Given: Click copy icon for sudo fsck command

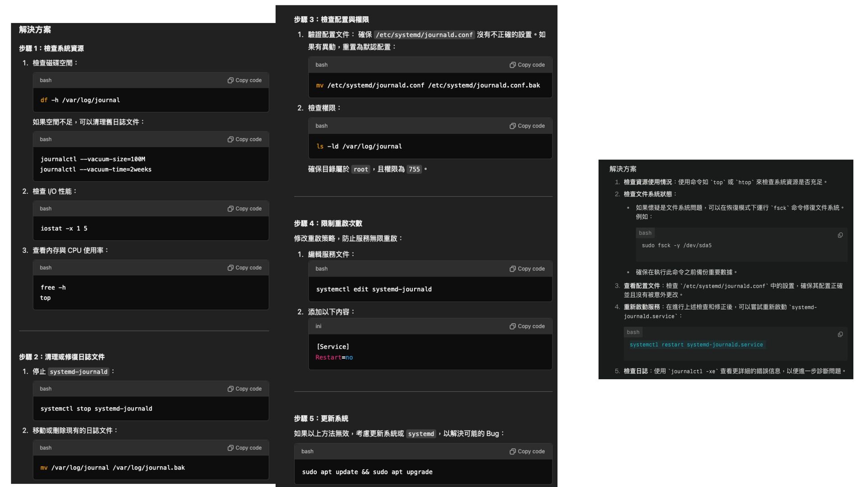Looking at the screenshot, I should (840, 235).
